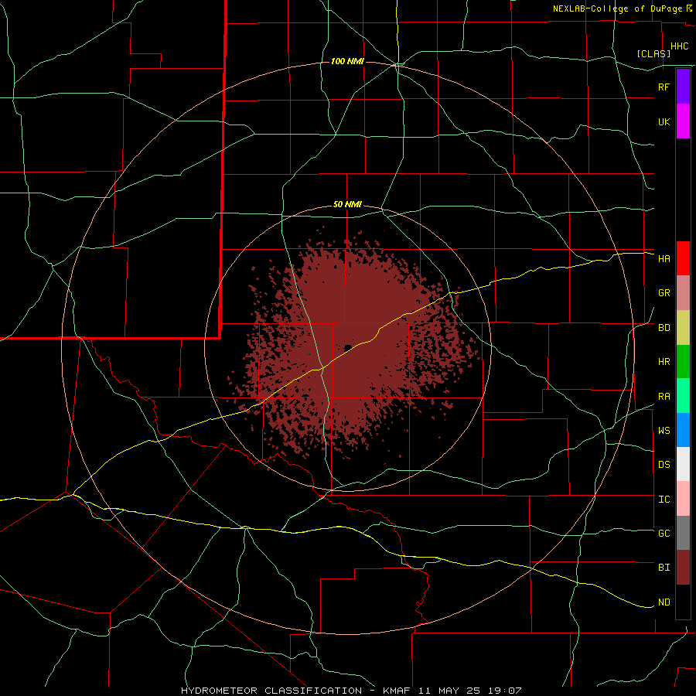Click the ND legend label
This screenshot has width=696, height=696.
point(664,602)
